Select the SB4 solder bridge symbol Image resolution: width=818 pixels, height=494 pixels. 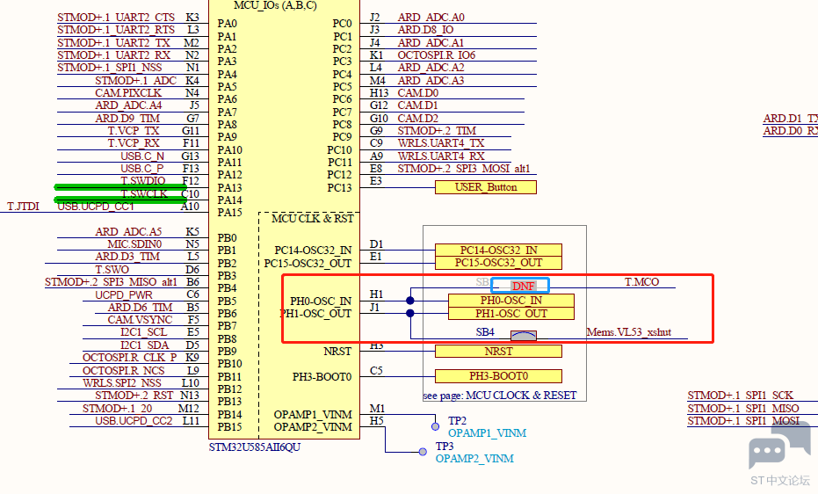coord(524,335)
